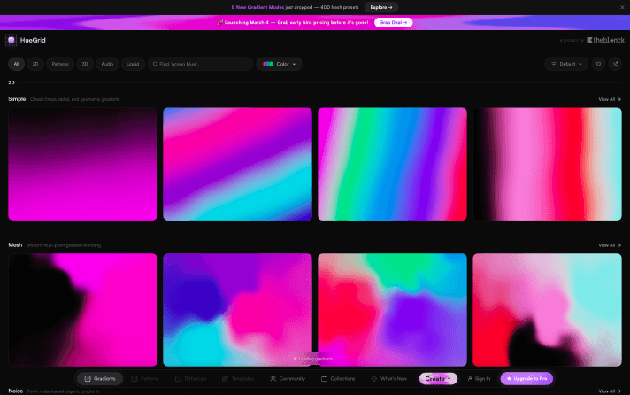Click View All for Noise section
This screenshot has width=630, height=395.
pyautogui.click(x=610, y=391)
